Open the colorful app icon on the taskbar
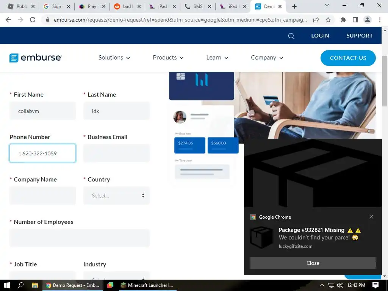The image size is (388, 291). (110, 285)
